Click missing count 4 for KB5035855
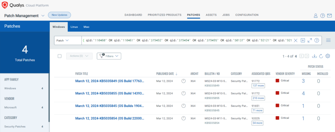The height and width of the screenshot is (132, 335). (303, 93)
